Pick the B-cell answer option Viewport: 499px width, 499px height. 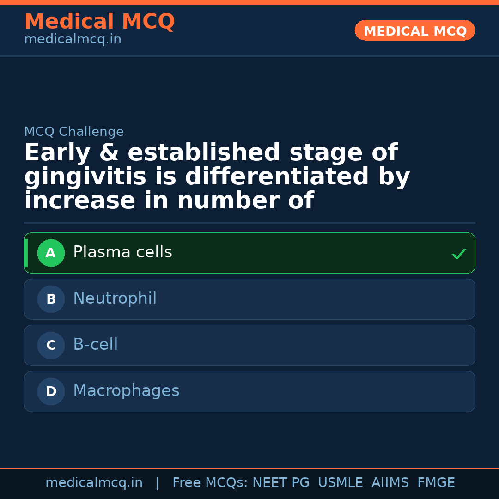pos(95,345)
